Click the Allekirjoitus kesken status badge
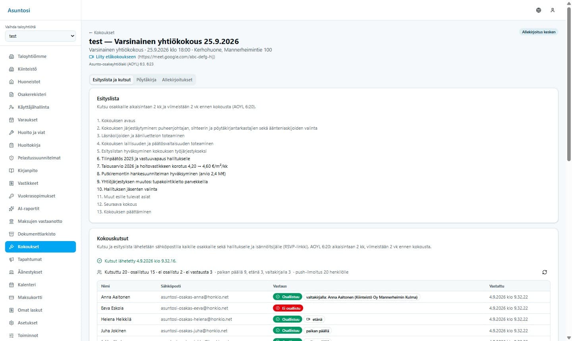Viewport: 572px width, 341px height. (539, 32)
